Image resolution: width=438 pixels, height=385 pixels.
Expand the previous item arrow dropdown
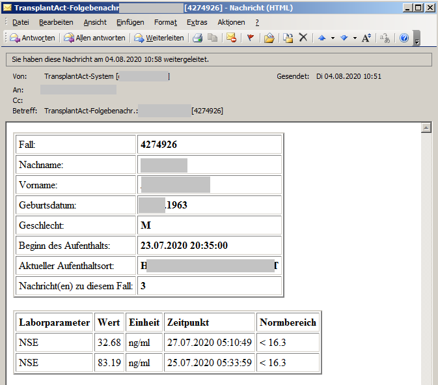[x=333, y=38]
